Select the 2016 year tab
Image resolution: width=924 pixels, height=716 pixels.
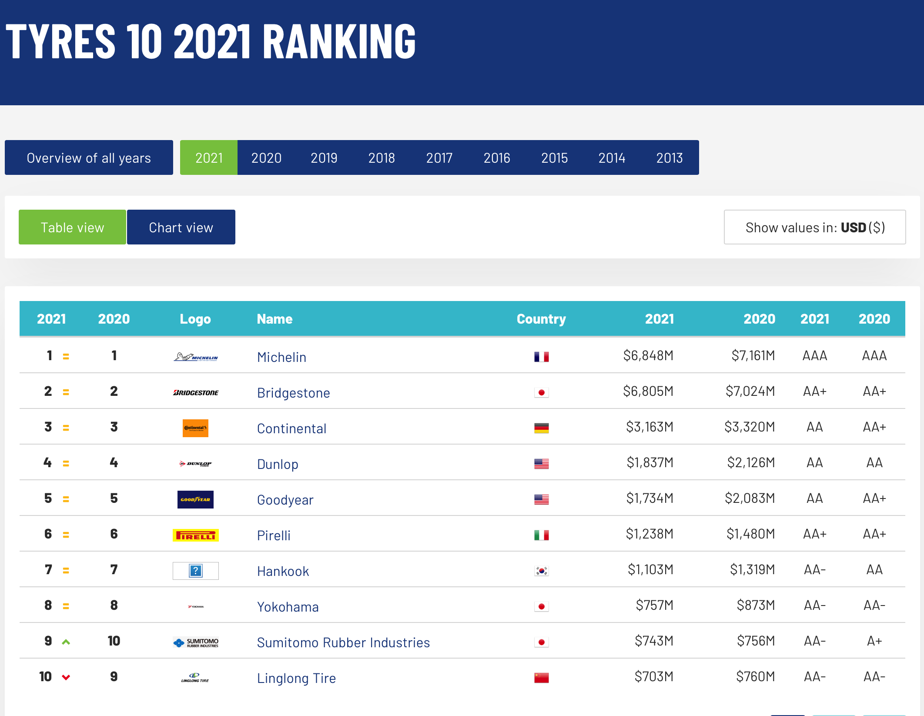click(497, 157)
